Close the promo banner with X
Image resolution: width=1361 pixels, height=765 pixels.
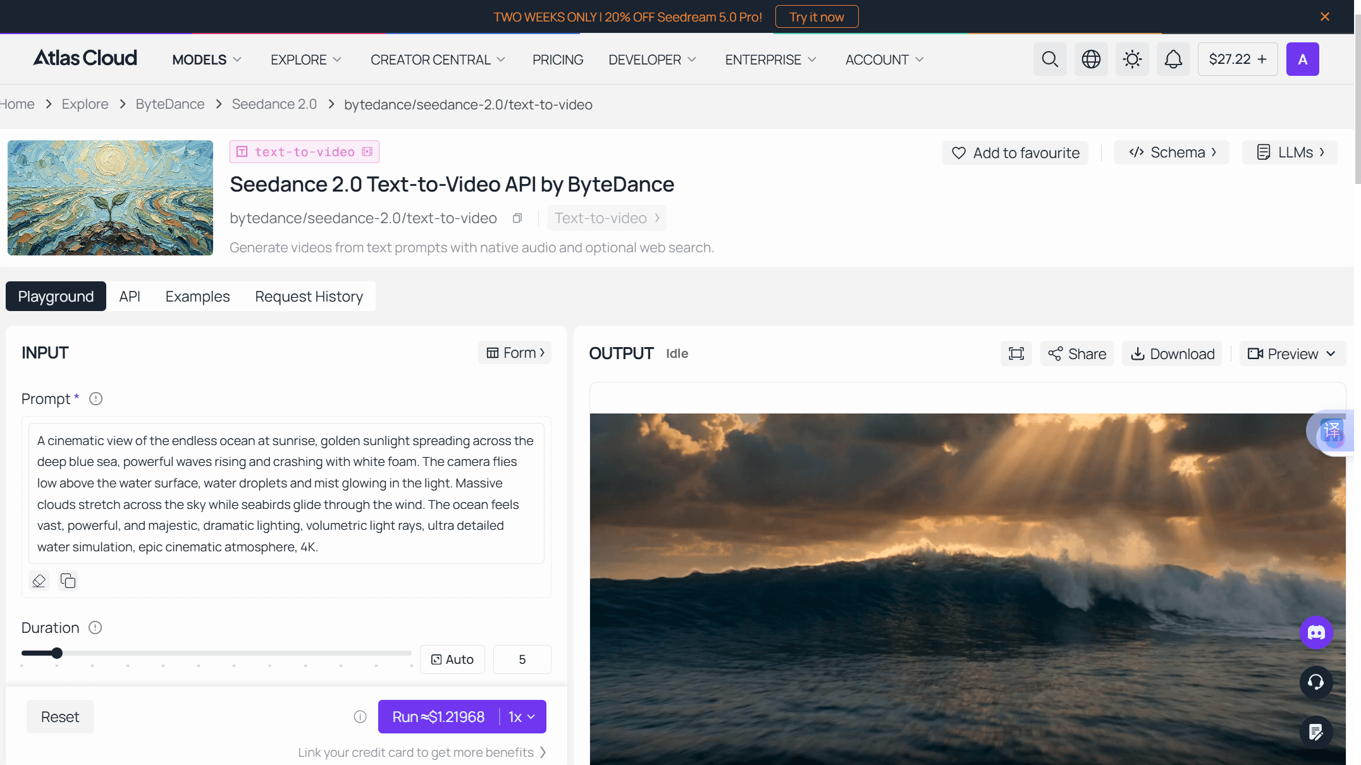click(x=1325, y=16)
